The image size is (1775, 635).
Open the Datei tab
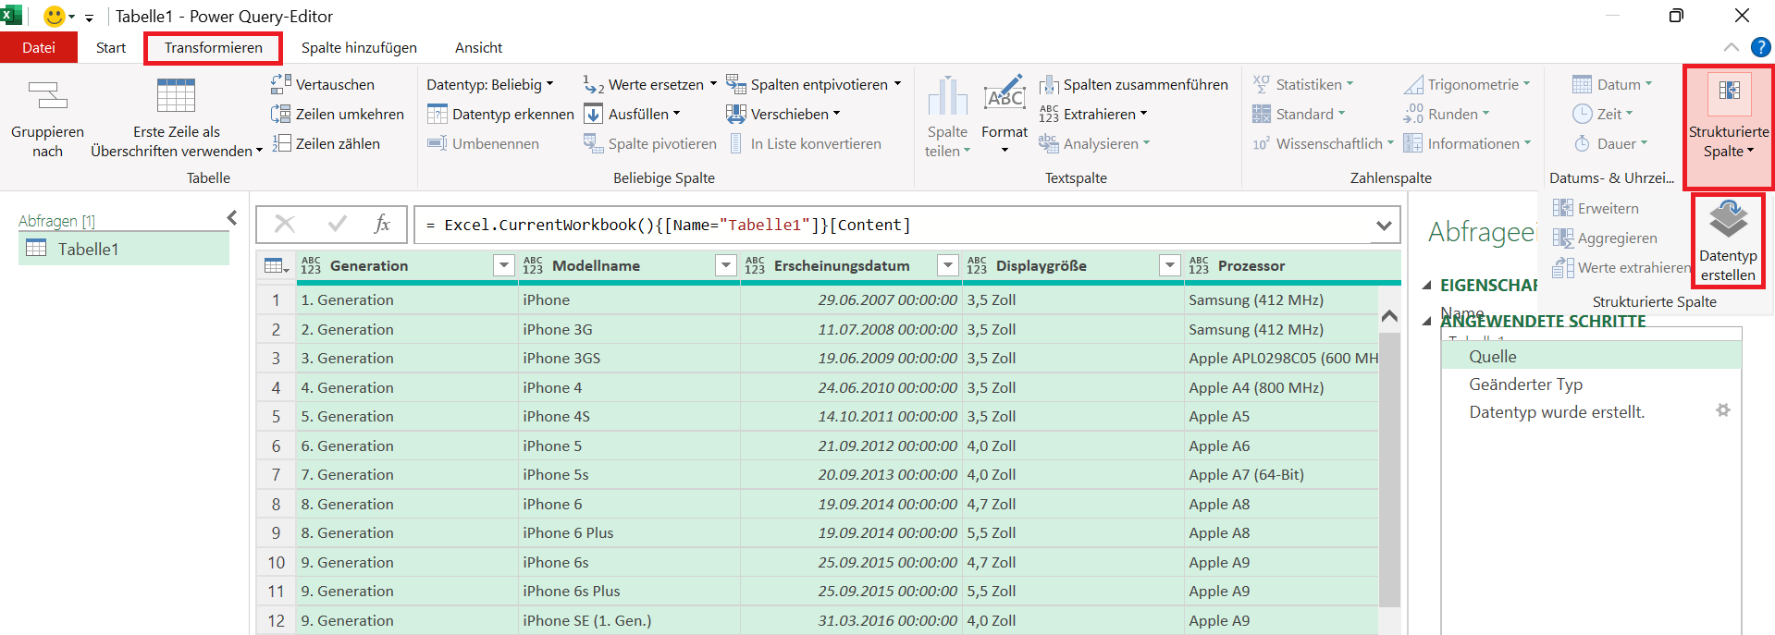[x=39, y=47]
